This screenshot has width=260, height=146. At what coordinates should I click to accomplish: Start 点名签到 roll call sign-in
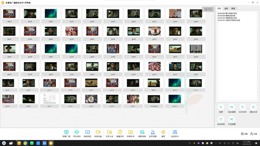[221, 120]
